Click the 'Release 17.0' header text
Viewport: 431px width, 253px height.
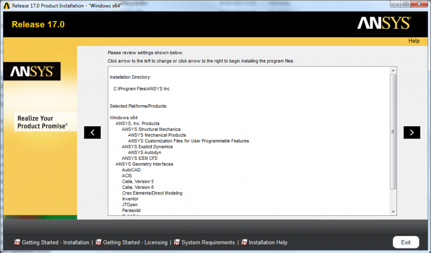coord(38,24)
